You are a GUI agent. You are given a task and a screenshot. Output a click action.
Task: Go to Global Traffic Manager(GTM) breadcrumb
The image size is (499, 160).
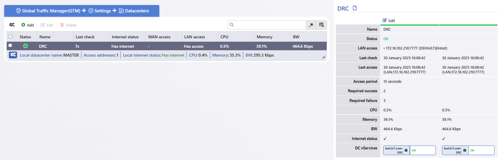coord(48,11)
